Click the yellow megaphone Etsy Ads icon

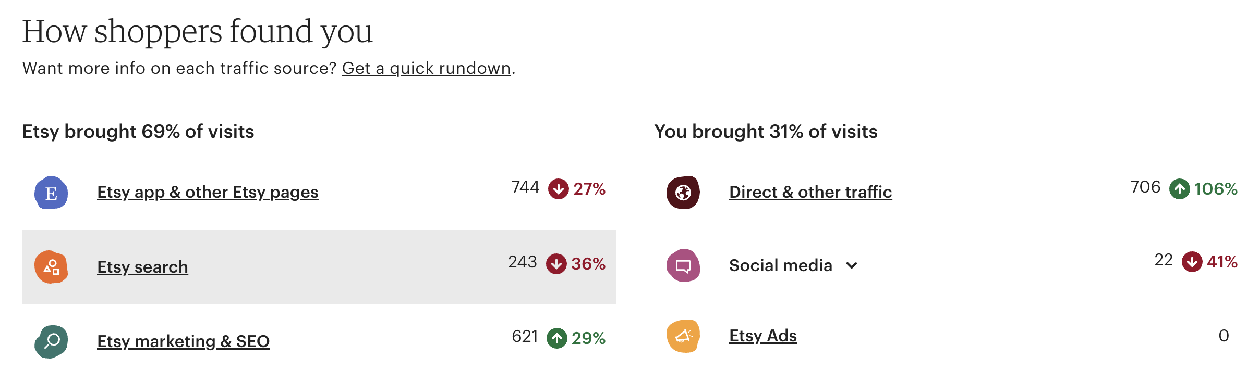tap(683, 336)
